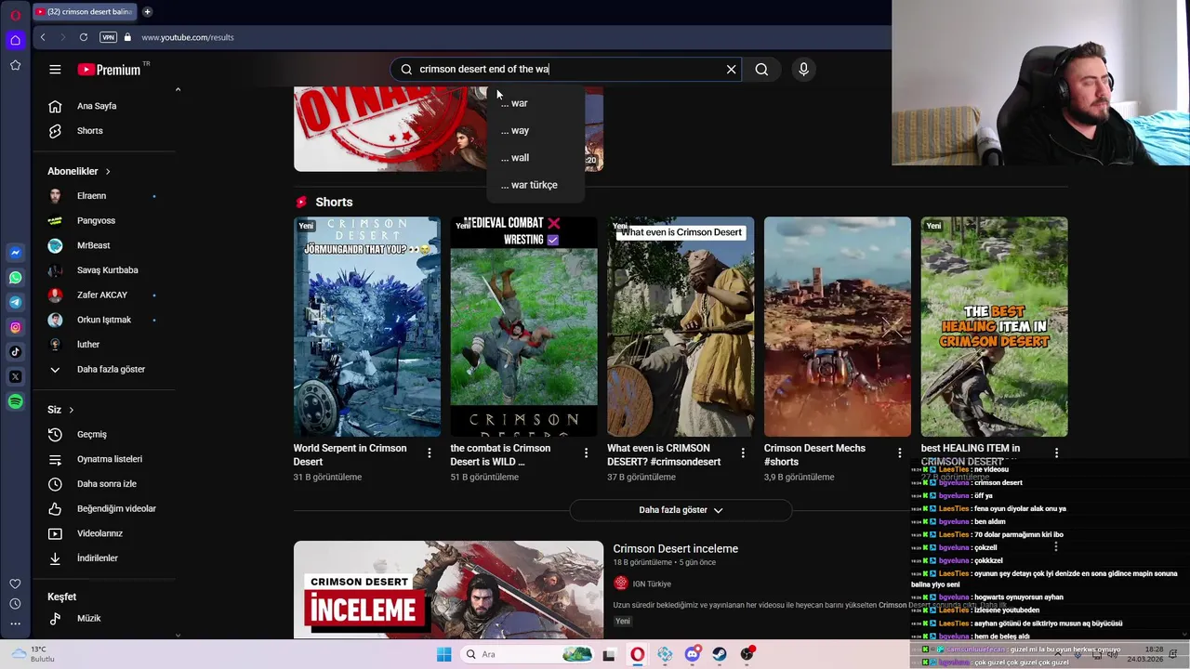Open the IGN Türkiye channel
The height and width of the screenshot is (669, 1190).
point(652,584)
